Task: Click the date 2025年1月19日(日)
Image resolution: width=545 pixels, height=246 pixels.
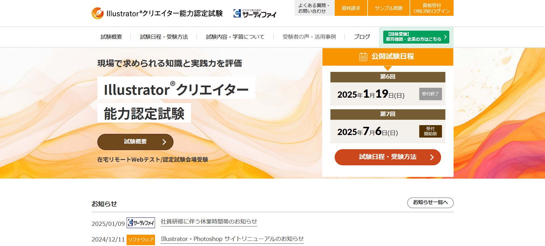Action: click(371, 94)
